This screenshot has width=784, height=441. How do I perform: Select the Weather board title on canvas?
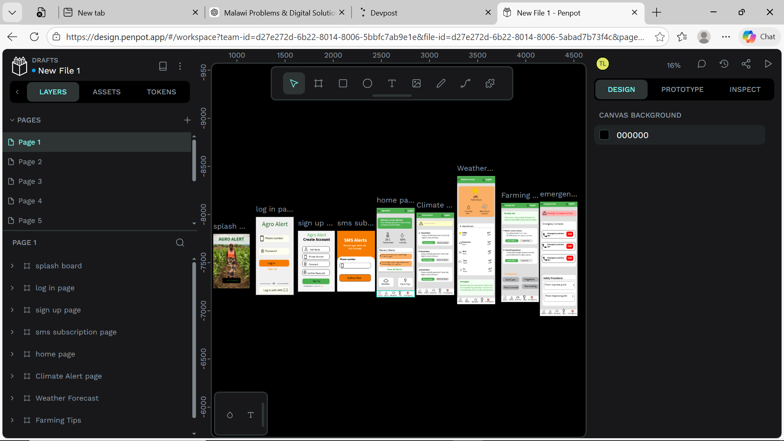coord(475,168)
